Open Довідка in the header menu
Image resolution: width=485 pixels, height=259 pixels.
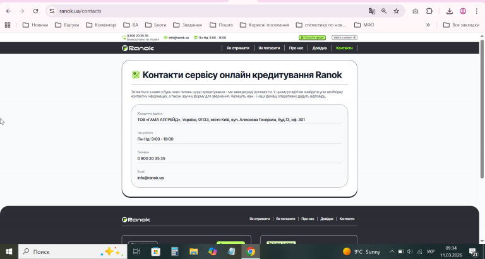point(320,48)
